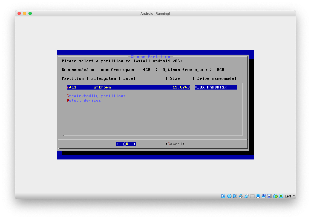Open the USB devices icon
The height and width of the screenshot is (219, 311).
tap(246, 196)
